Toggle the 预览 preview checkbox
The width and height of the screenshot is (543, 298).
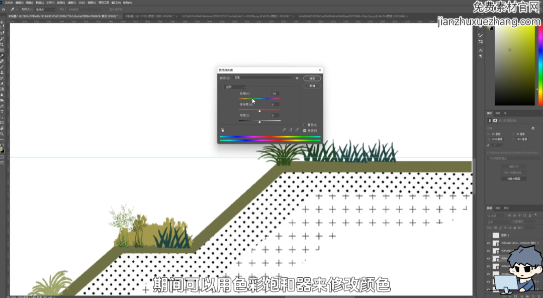[x=305, y=131]
